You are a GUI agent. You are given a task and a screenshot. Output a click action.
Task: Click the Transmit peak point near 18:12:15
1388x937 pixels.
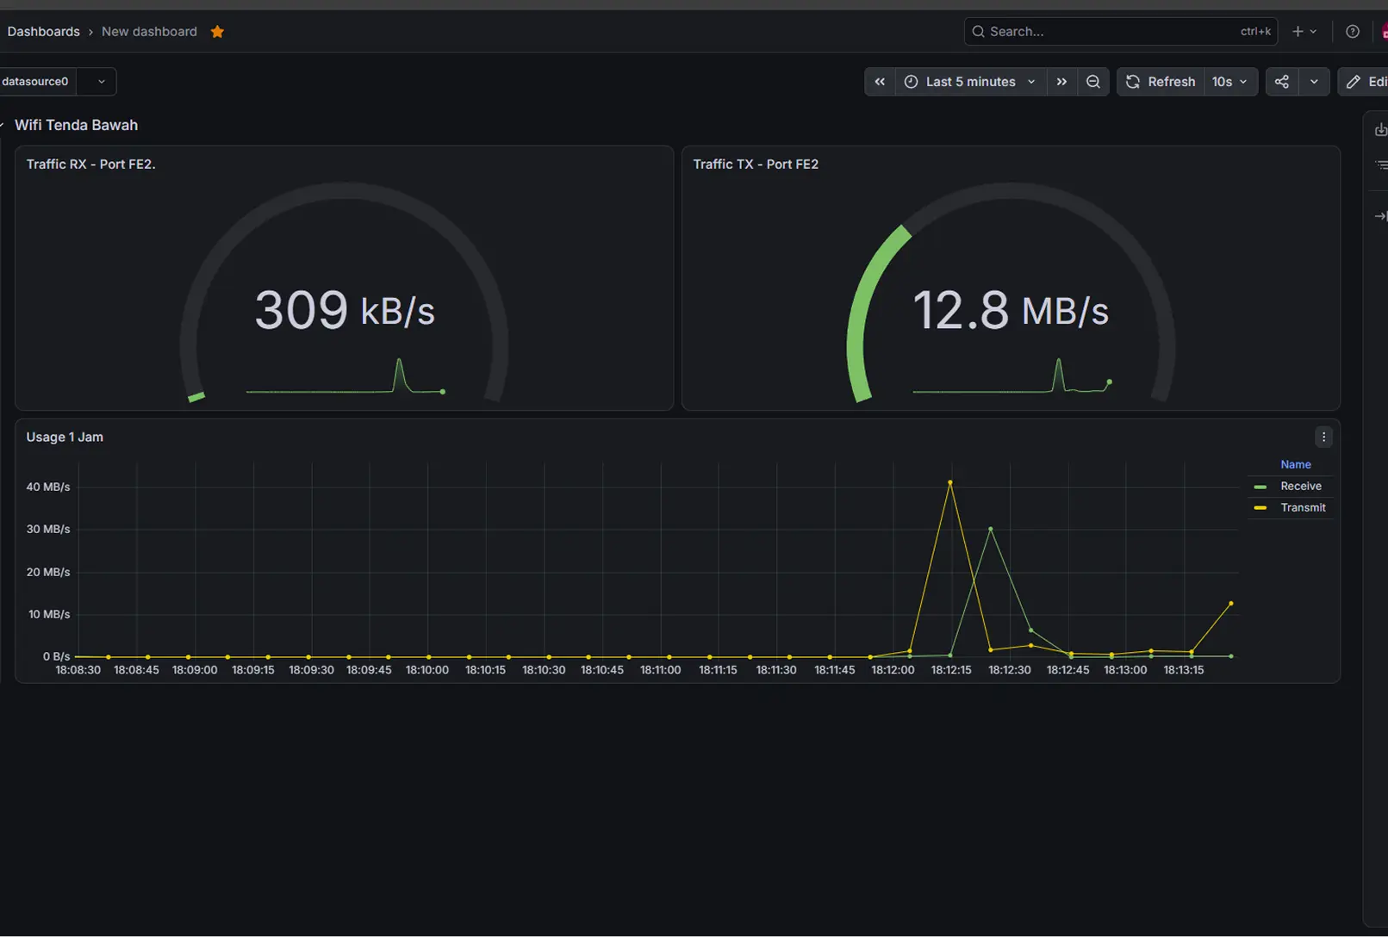[x=950, y=482]
